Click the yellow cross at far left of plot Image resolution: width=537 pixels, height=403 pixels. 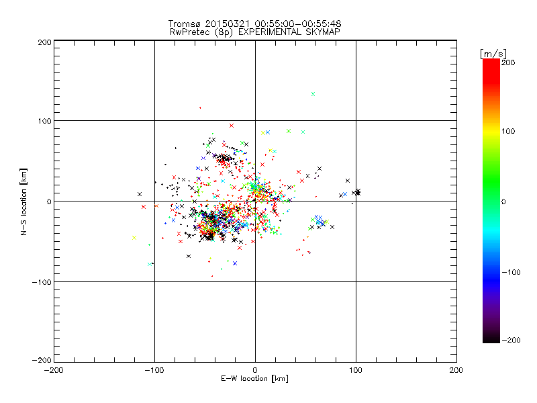[x=134, y=238]
